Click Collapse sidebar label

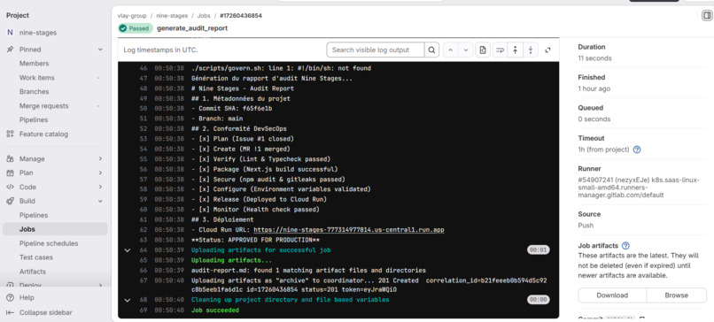[45, 312]
